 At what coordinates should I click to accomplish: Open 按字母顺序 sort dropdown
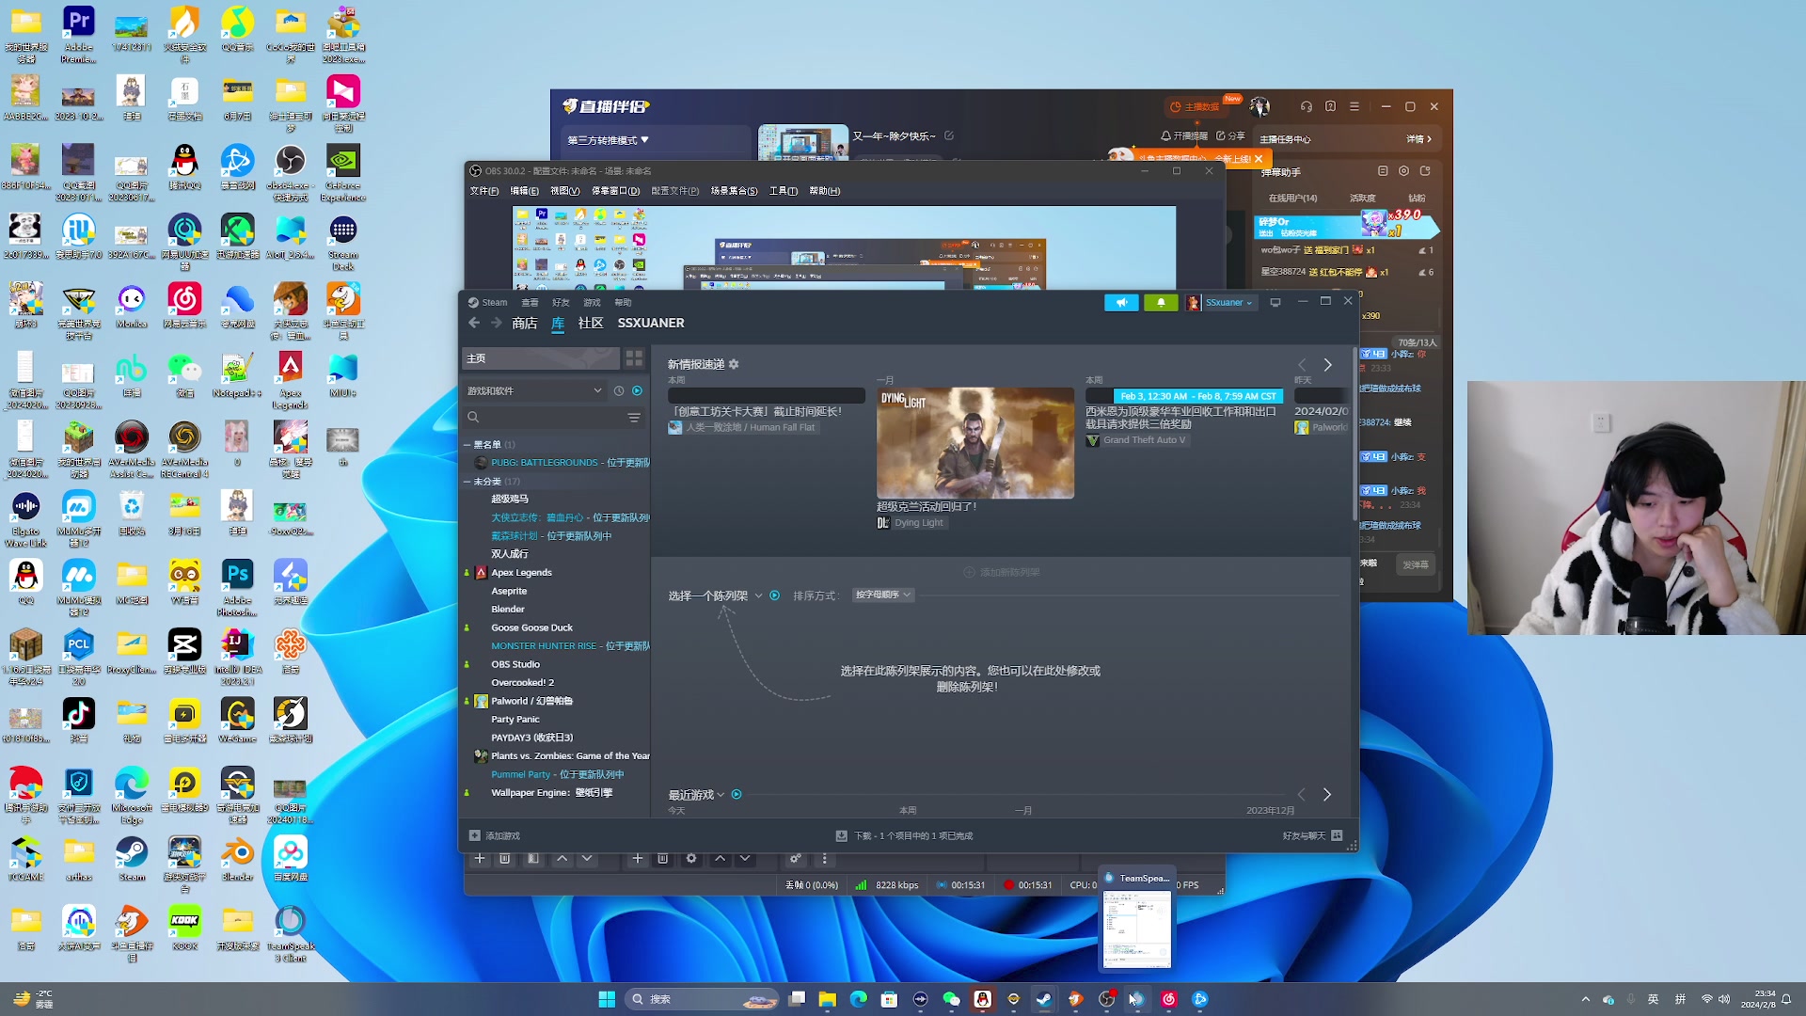pyautogui.click(x=883, y=595)
